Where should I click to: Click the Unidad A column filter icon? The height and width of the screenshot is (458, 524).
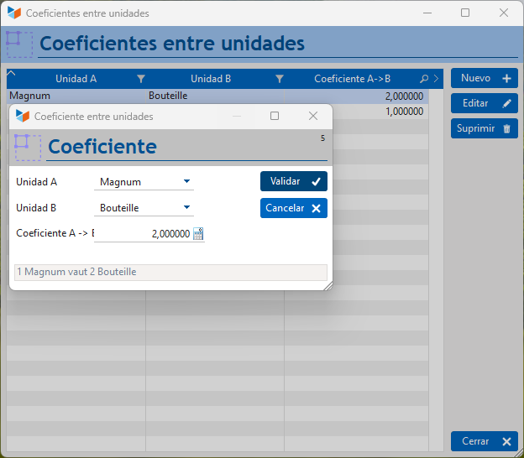coord(141,79)
